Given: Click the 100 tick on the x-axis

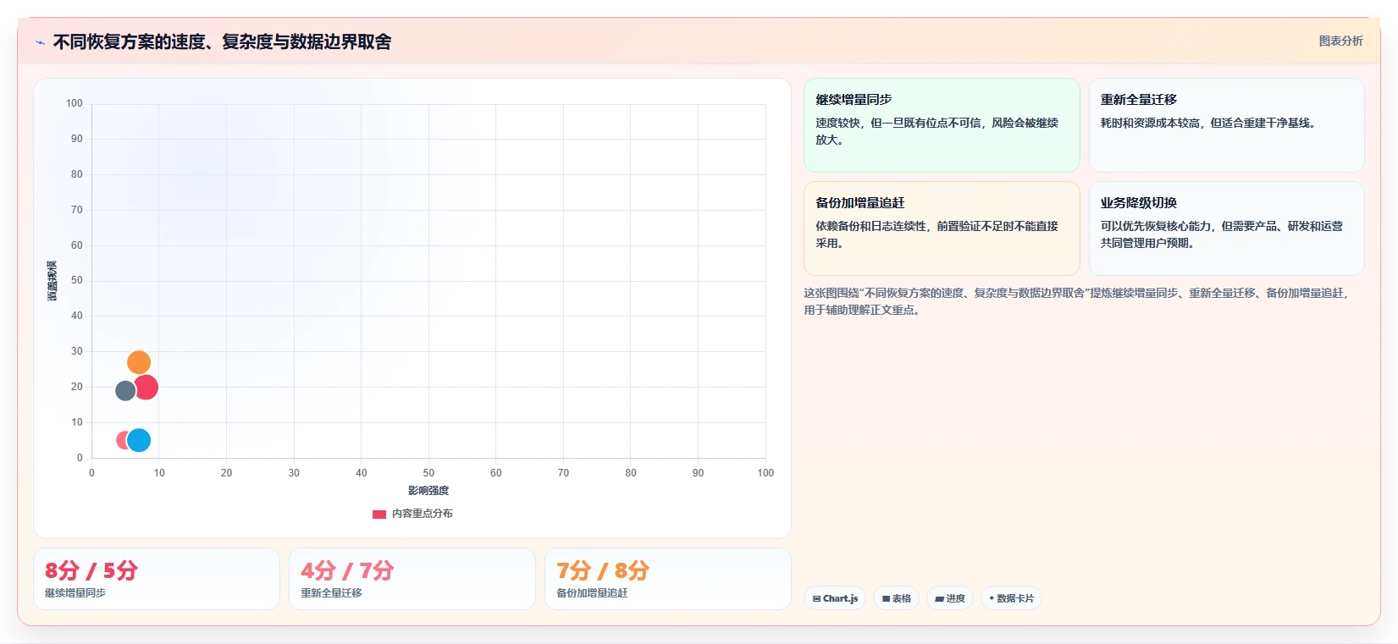Looking at the screenshot, I should (765, 473).
